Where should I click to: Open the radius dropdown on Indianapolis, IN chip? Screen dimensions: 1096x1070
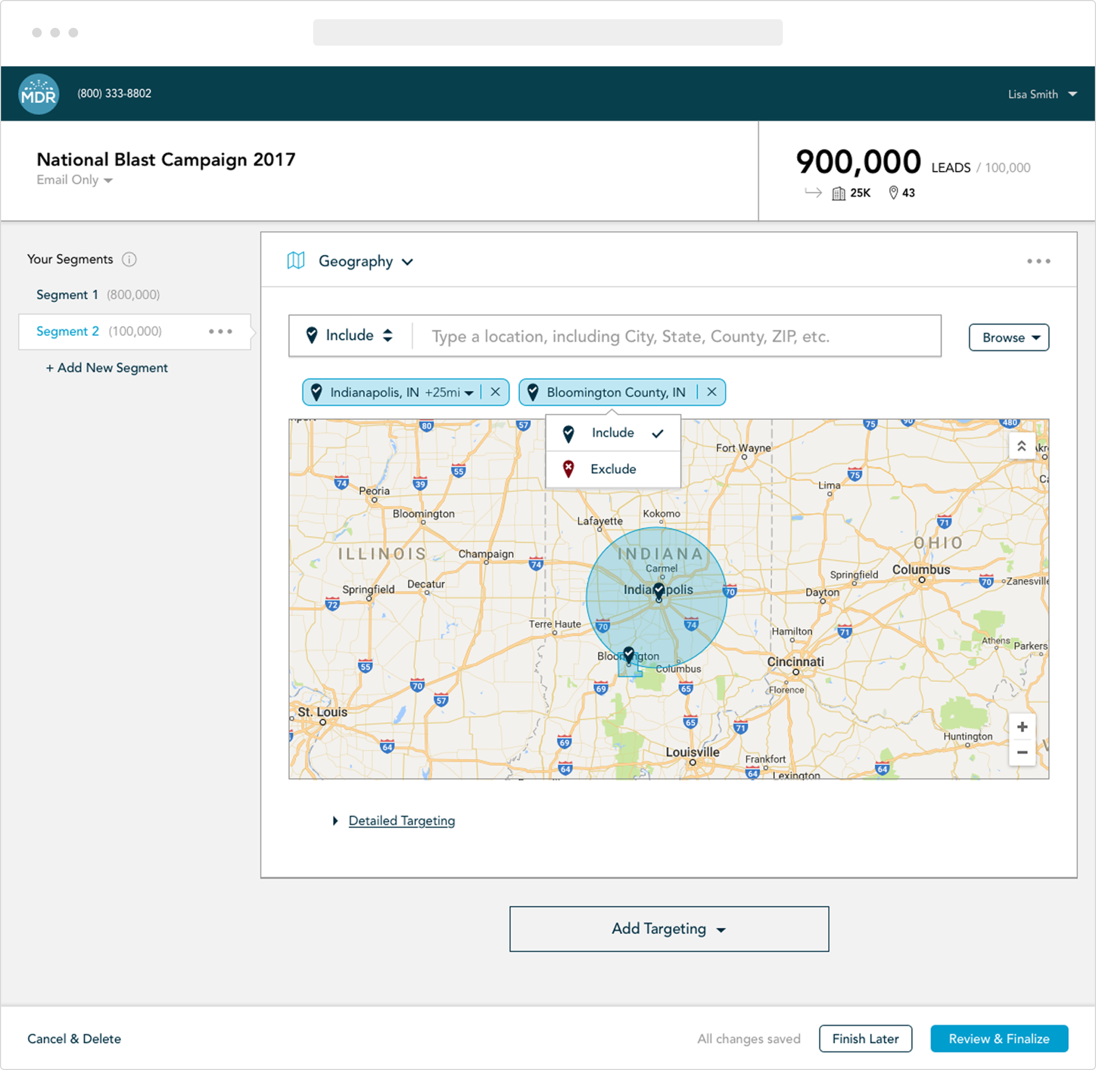470,392
